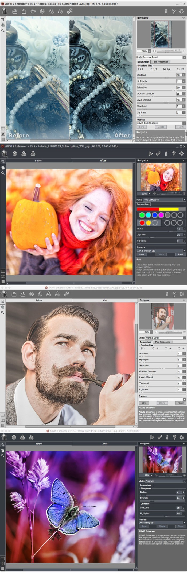The height and width of the screenshot is (574, 187).
Task: Pick the magenta color circle in Tone Correction
Action: [161, 215]
